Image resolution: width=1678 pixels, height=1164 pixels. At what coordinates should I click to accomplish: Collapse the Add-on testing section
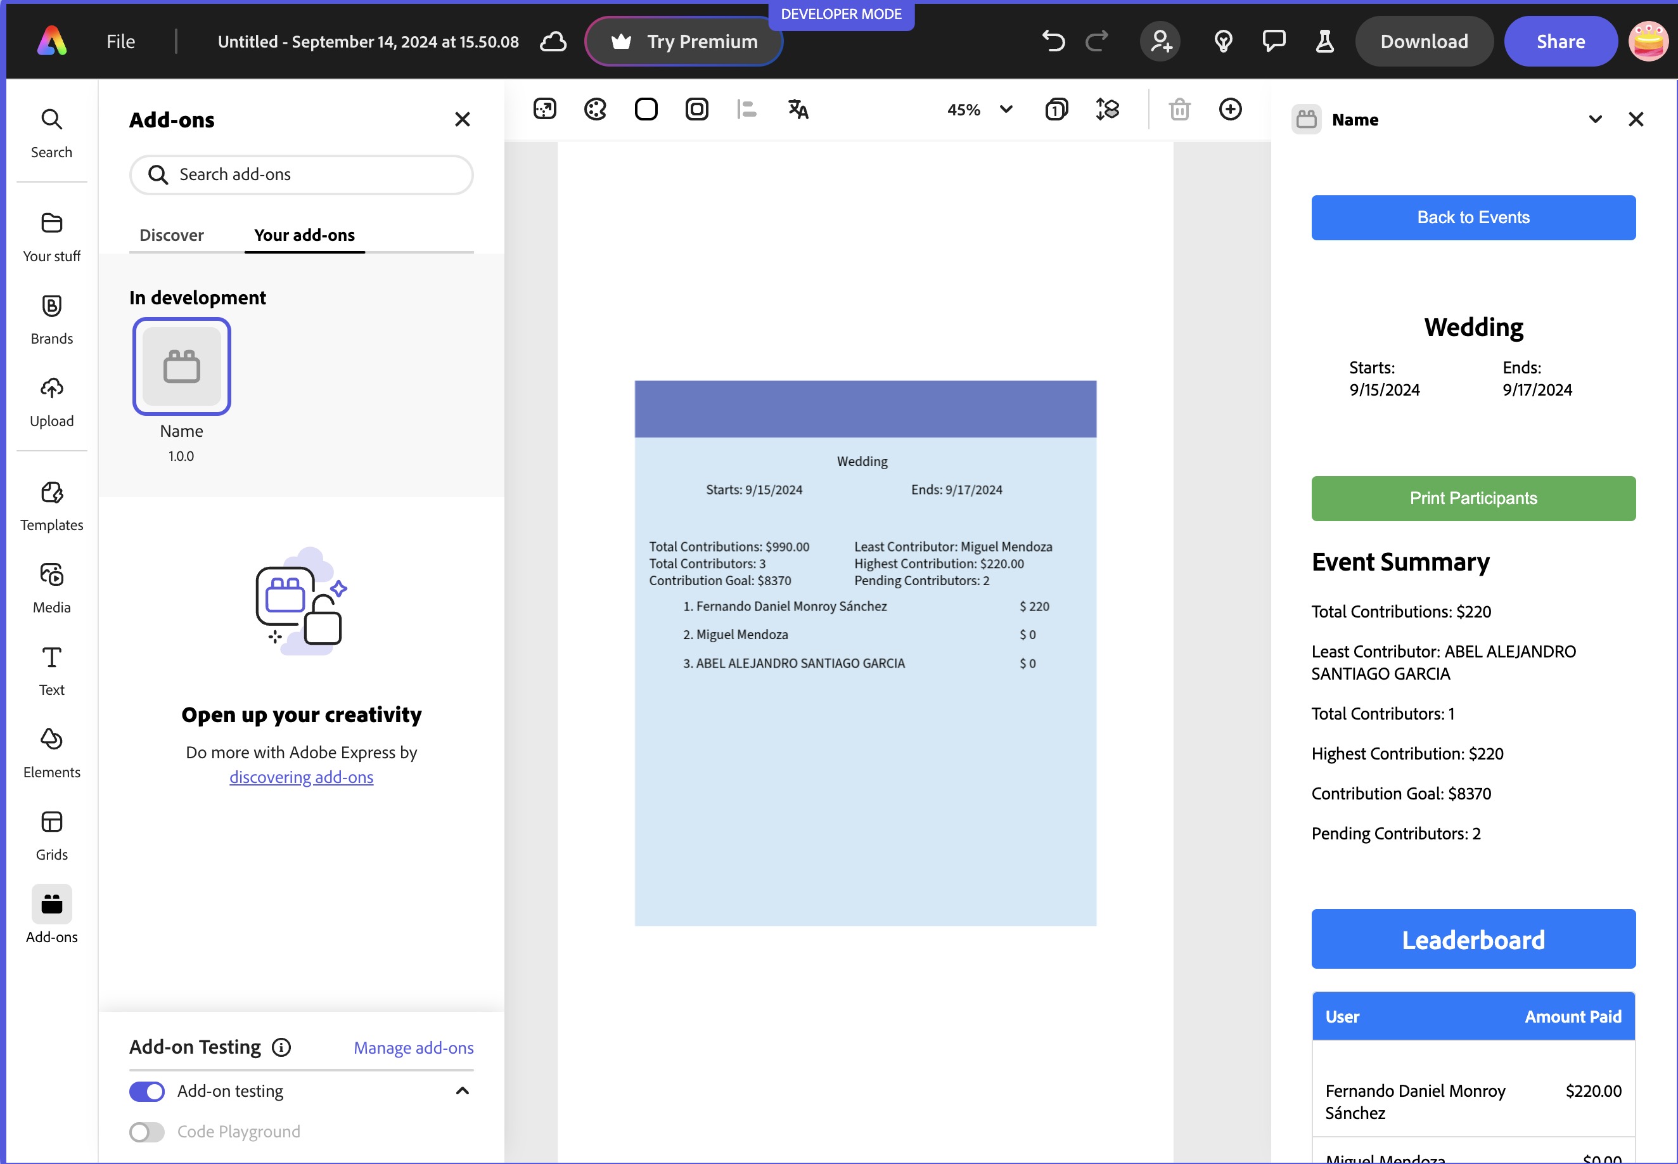[x=462, y=1091]
